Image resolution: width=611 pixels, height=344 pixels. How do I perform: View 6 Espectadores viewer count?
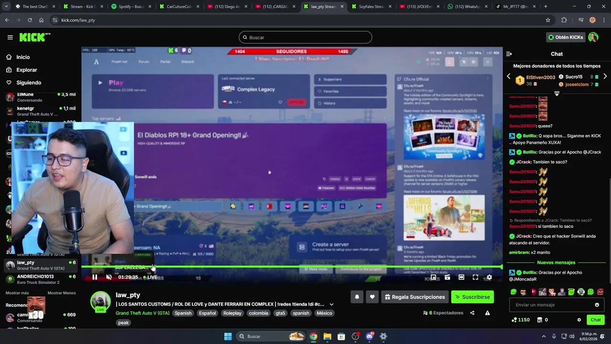point(443,313)
